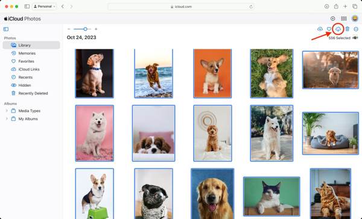Viewport: 362px width, 219px height.
Task: Click the iCloud Links cloud icon in the sidebar
Action: pos(14,69)
